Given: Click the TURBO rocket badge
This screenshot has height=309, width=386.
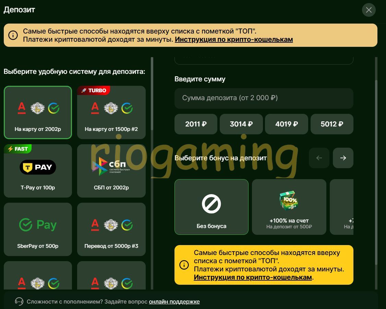Looking at the screenshot, I should click(x=94, y=90).
